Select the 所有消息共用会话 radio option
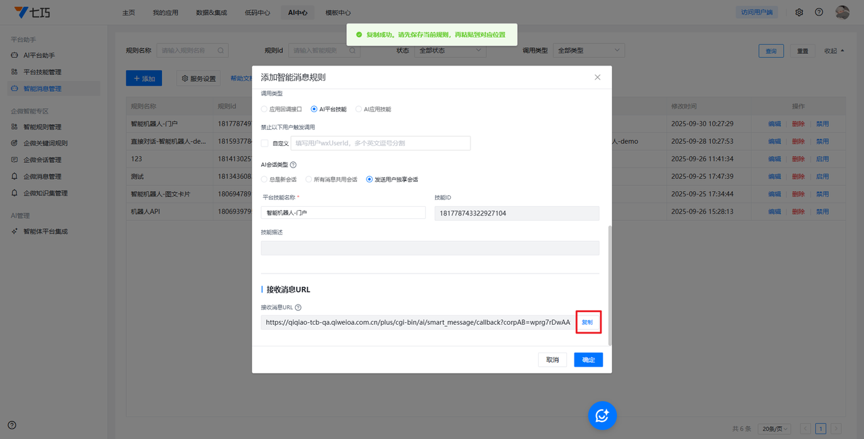 [x=308, y=179]
